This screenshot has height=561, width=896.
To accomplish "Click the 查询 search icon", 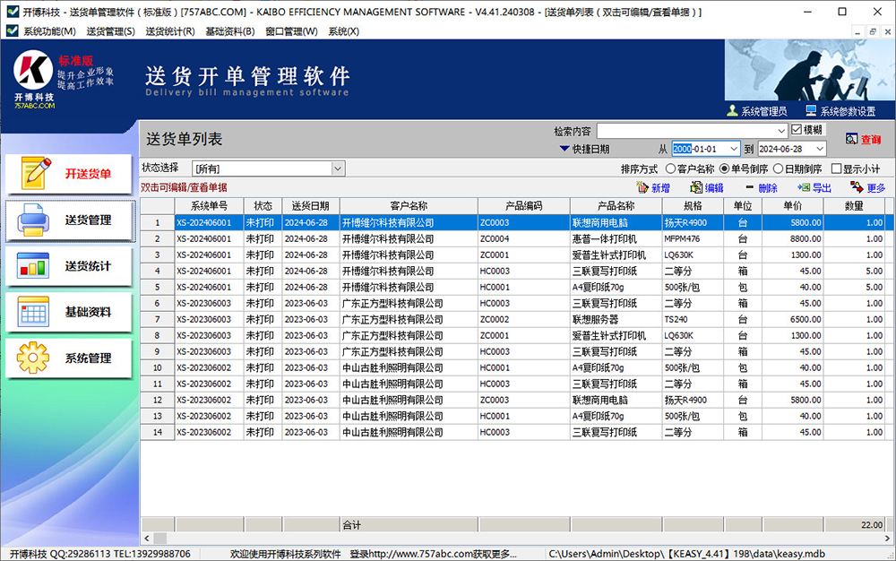I will tap(851, 139).
